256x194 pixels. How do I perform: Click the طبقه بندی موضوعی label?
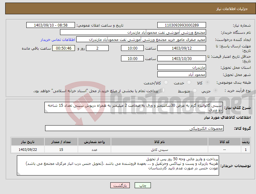tap(234, 82)
